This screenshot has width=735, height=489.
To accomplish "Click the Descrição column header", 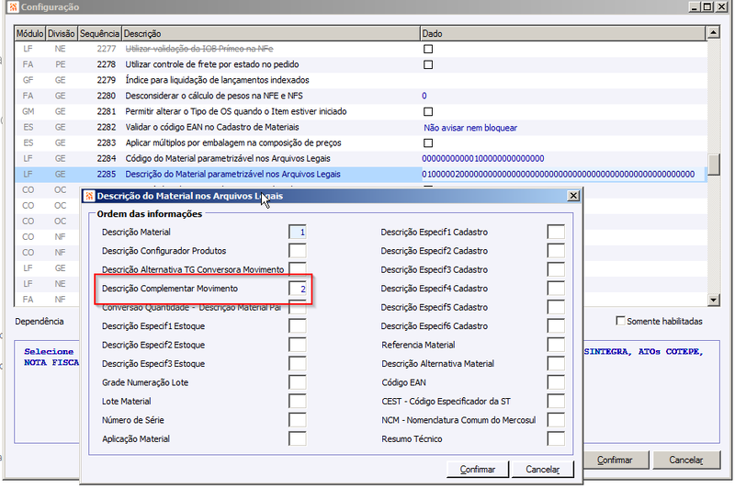I will coord(270,34).
